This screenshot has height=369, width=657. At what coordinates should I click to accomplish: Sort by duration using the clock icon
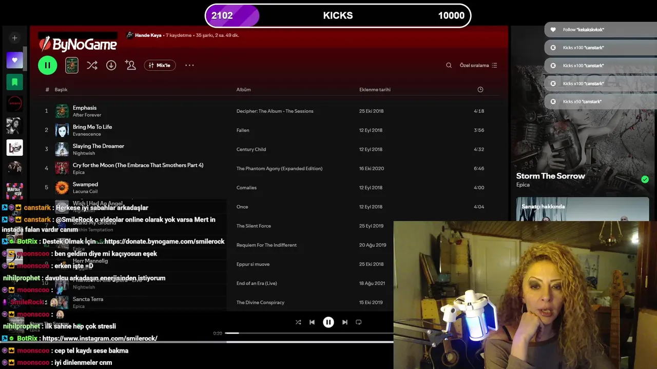click(480, 90)
